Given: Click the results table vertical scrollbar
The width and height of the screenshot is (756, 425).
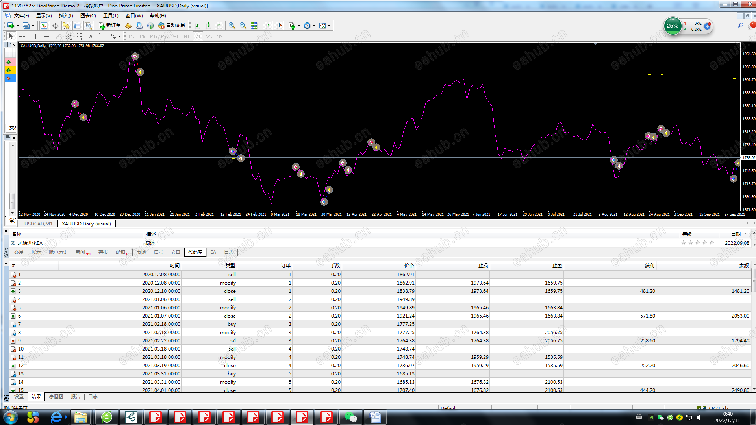Looking at the screenshot, I should 754,280.
